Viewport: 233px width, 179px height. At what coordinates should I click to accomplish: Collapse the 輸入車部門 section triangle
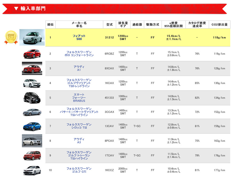16,8
